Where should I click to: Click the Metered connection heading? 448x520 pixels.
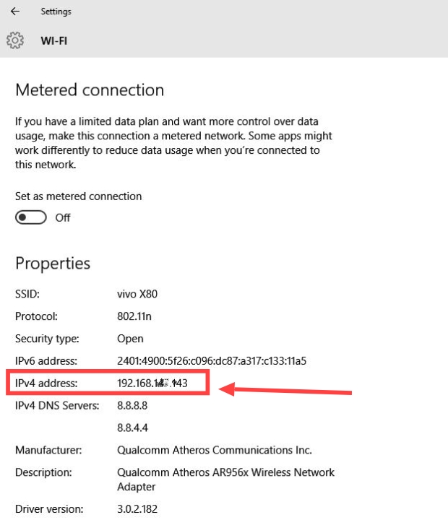tap(90, 90)
